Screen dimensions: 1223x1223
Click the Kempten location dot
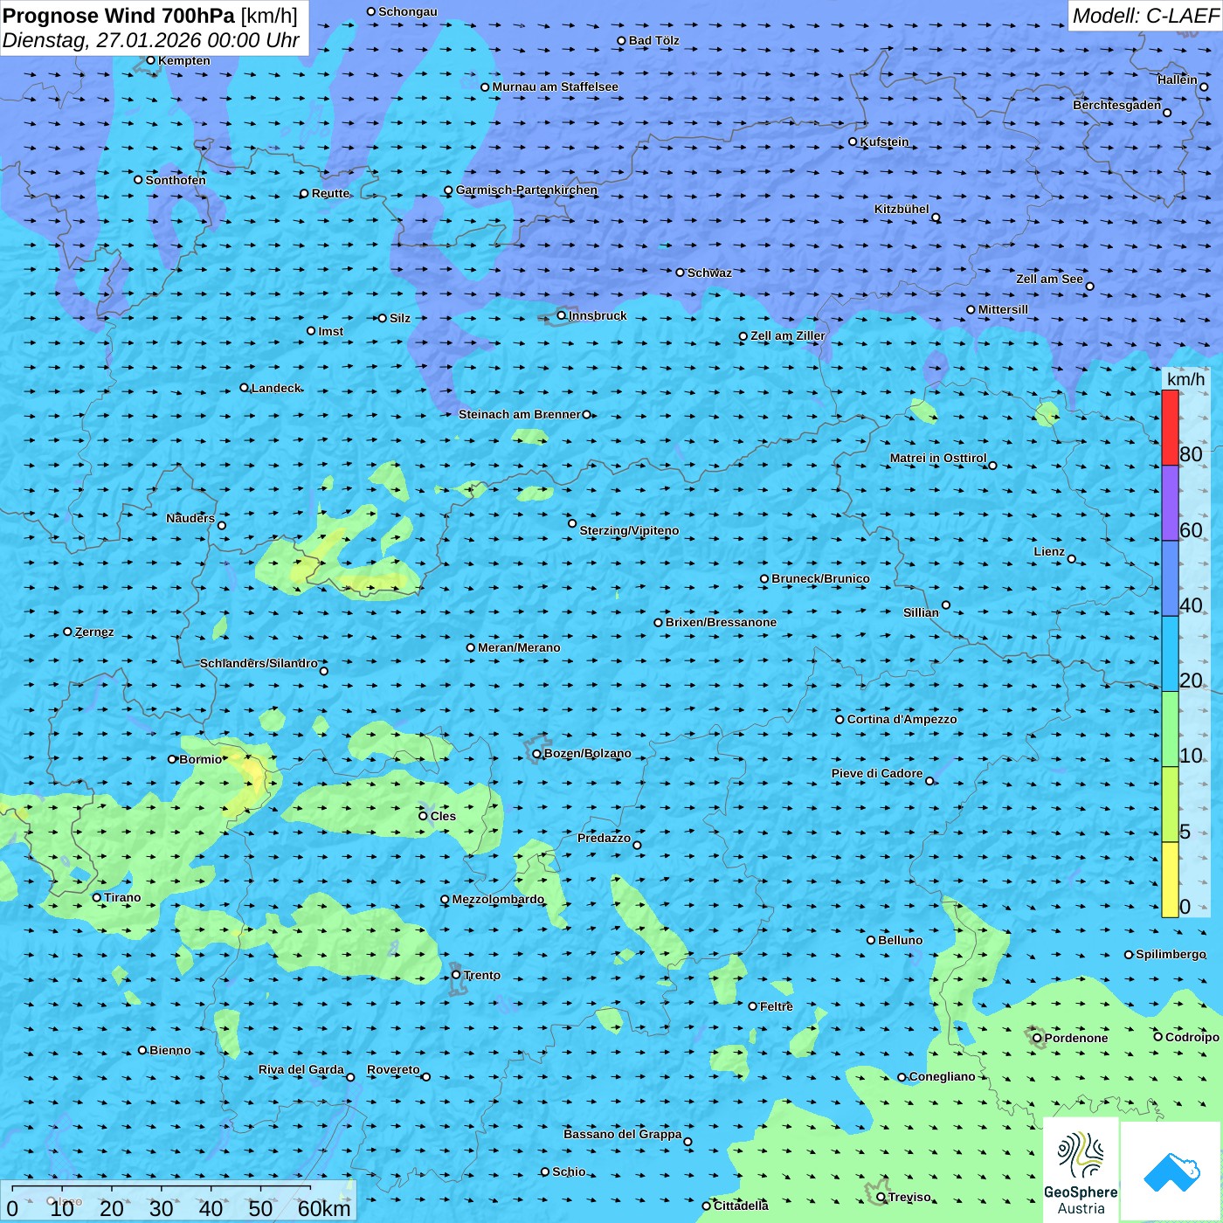tap(150, 60)
